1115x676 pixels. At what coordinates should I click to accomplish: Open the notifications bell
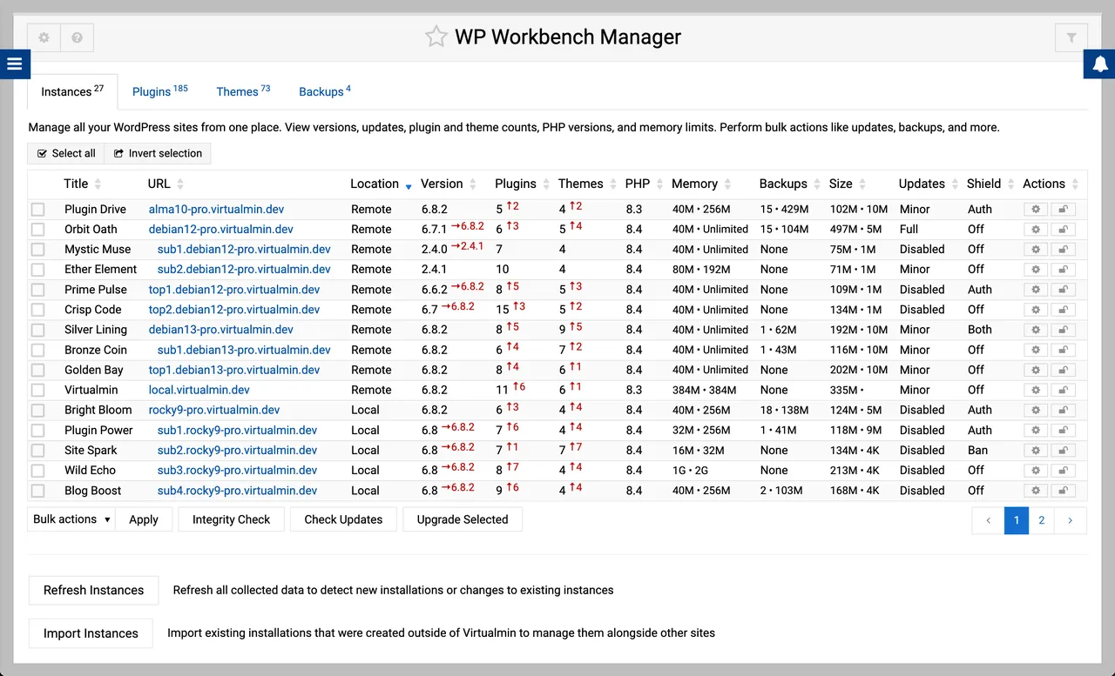point(1100,64)
